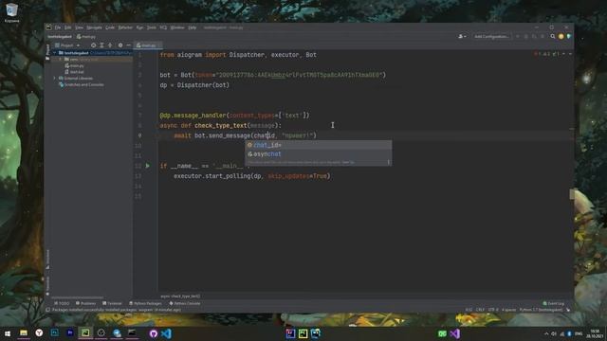Open Python Packages tool window
Screen dimensions: 607x341
(x=145, y=303)
